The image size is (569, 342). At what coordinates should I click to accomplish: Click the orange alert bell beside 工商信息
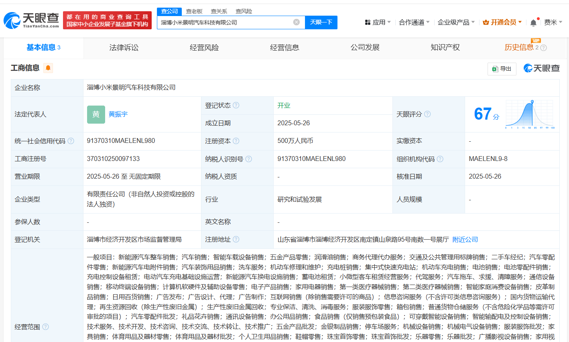pos(48,68)
